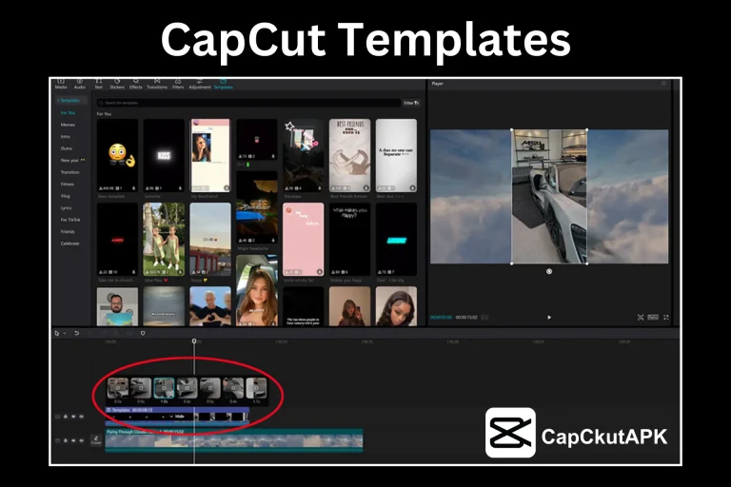Screen dimensions: 731x487
Task: Click the Search for templates field
Action: (248, 103)
